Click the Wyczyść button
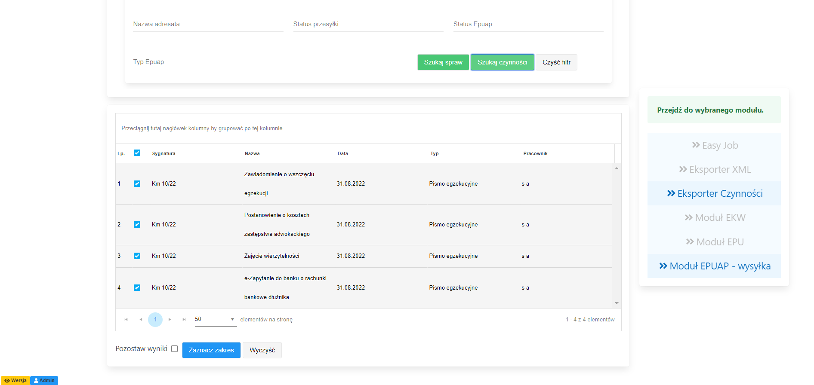814x385 pixels. click(x=262, y=350)
